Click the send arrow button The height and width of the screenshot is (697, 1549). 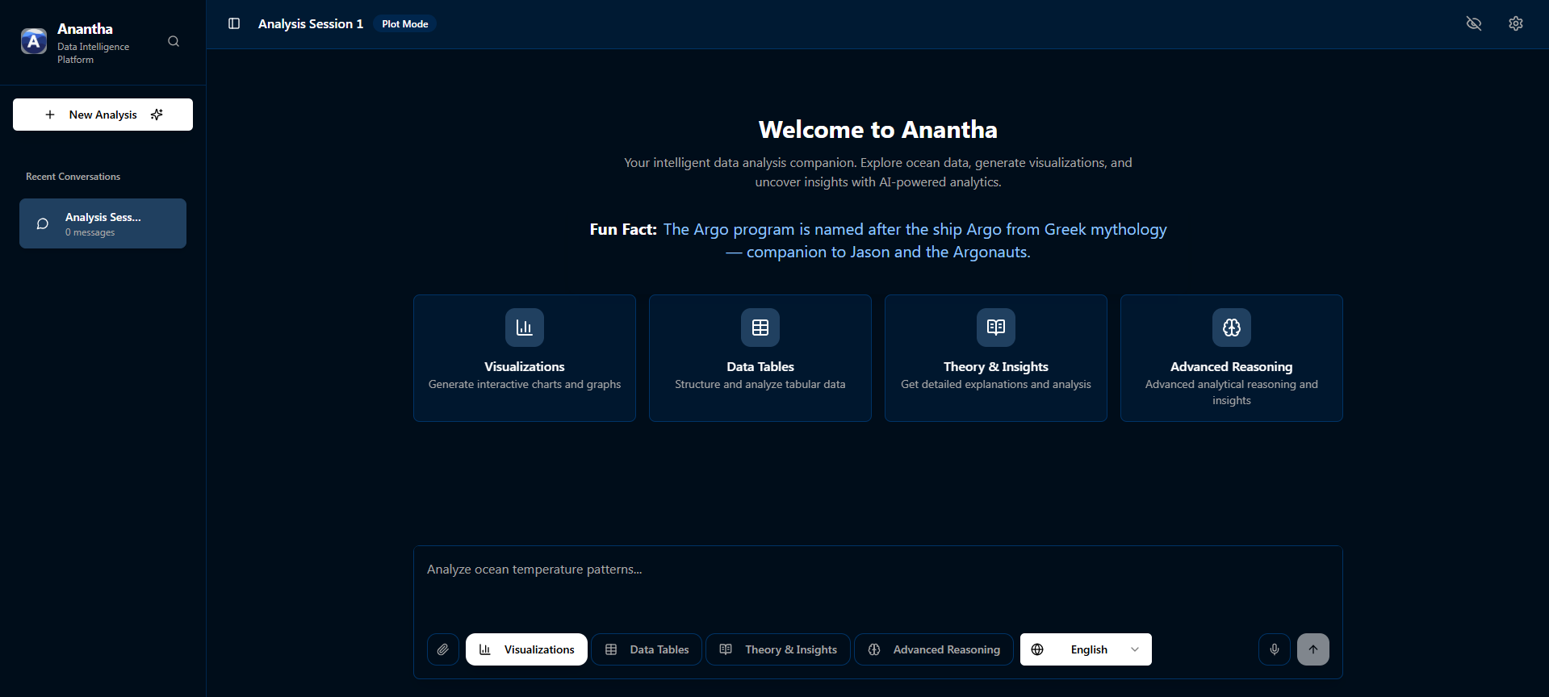click(1312, 649)
